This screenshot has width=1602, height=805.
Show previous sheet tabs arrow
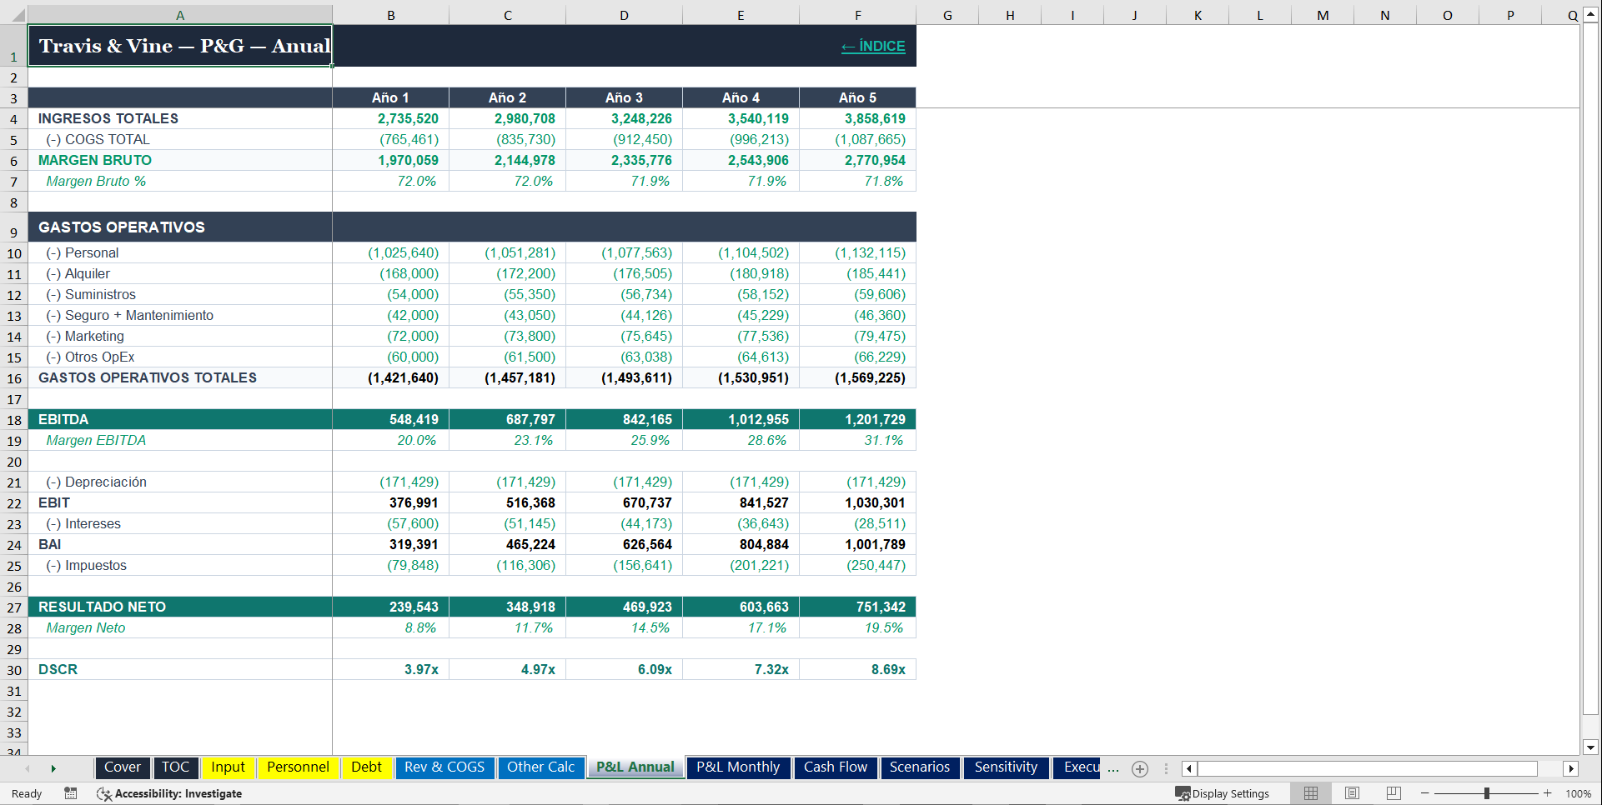pos(28,768)
